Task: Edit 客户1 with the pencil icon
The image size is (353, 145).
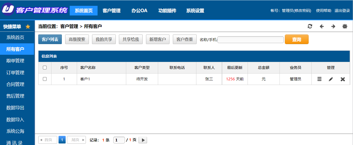Action: click(x=331, y=79)
